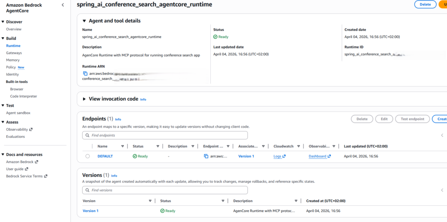
Task: Collapse the Discover section in sidebar
Action: [3, 22]
